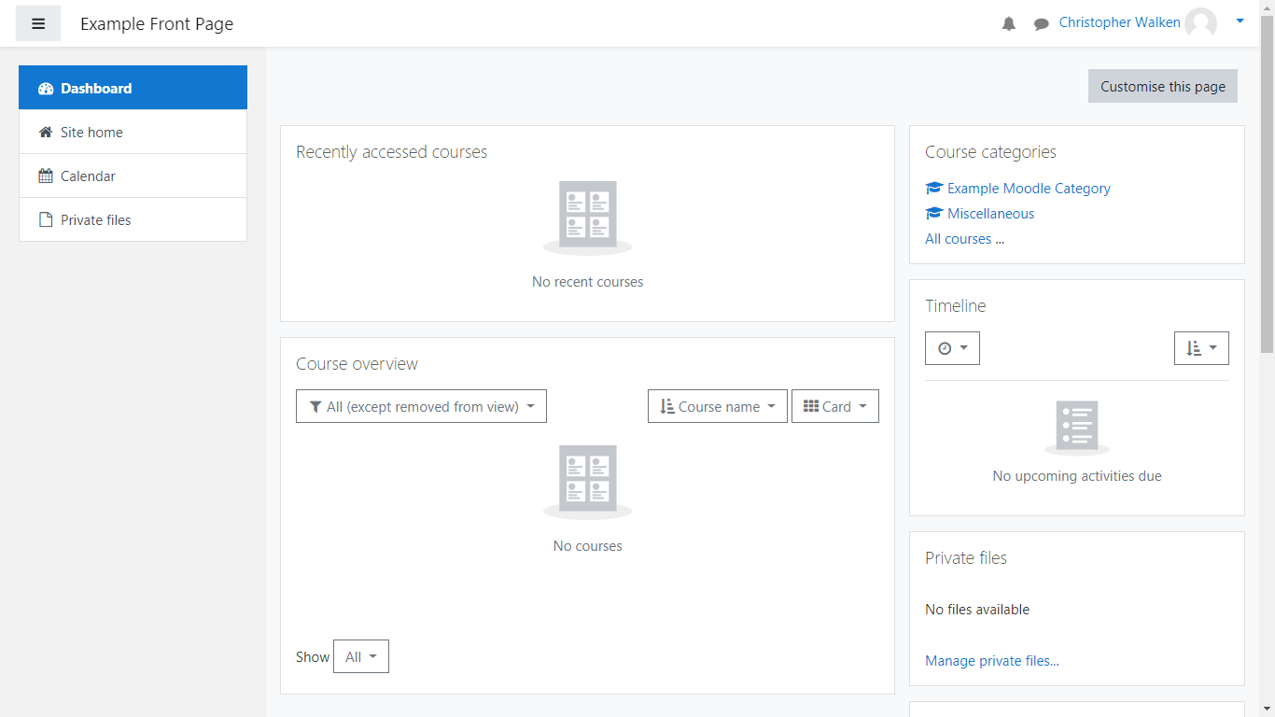Click the user avatar picture
Image resolution: width=1275 pixels, height=717 pixels.
(1200, 23)
